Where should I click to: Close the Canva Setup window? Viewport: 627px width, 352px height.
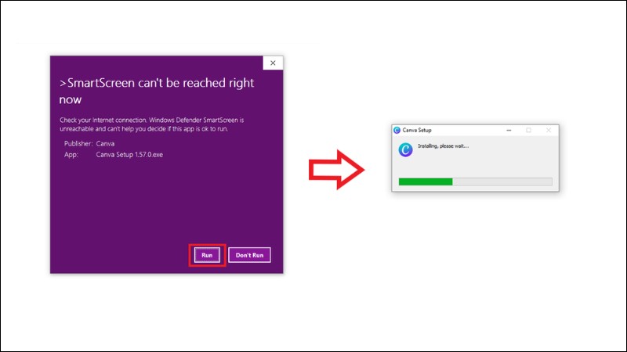(x=549, y=130)
